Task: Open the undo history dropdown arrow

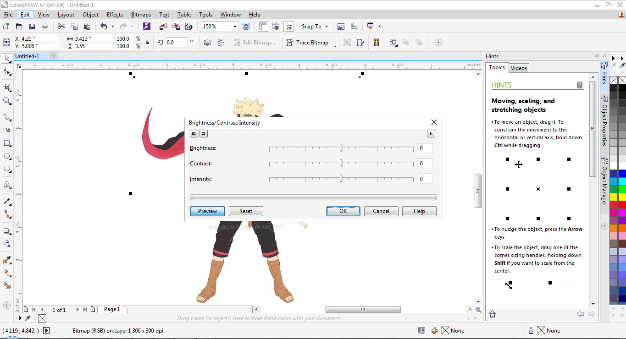Action: (x=112, y=27)
